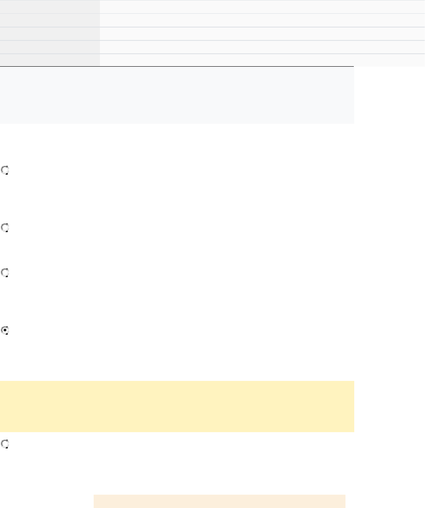This screenshot has height=508, width=425.
Task: Select the first radio button option
Action: coord(5,170)
